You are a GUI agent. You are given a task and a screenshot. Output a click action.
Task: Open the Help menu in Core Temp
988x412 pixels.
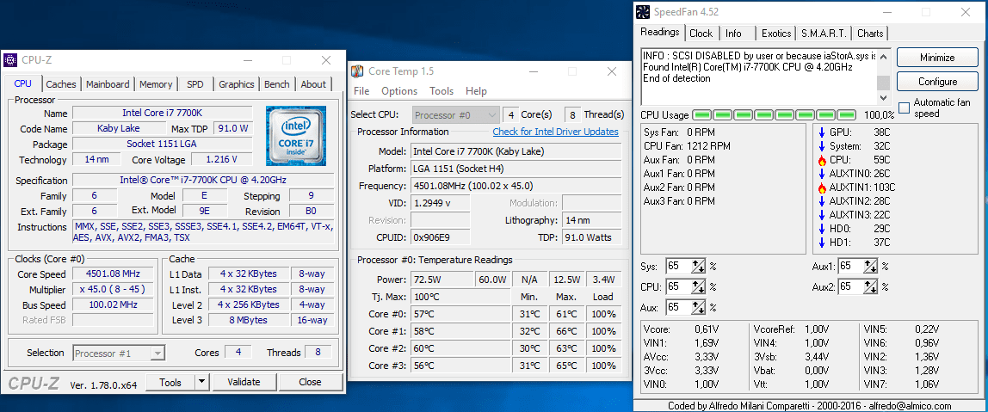[x=477, y=90]
